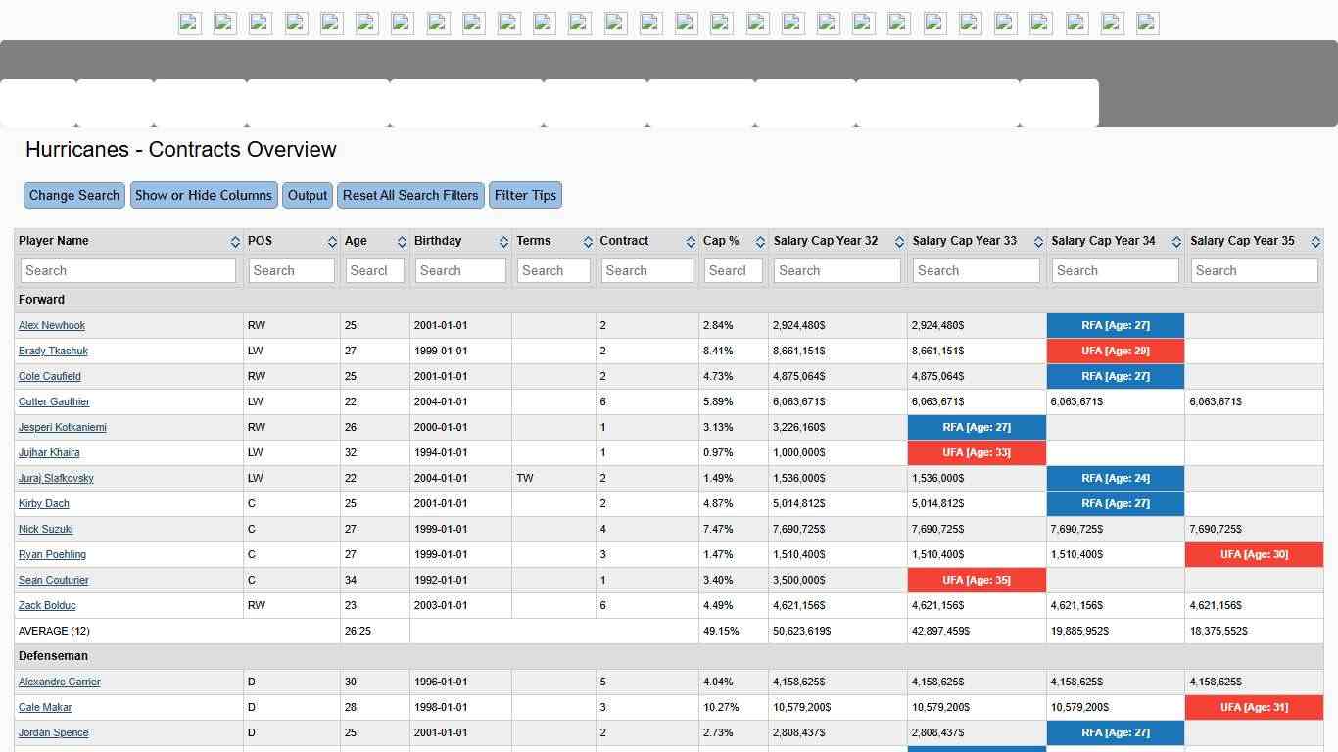Click the Output button

308,195
